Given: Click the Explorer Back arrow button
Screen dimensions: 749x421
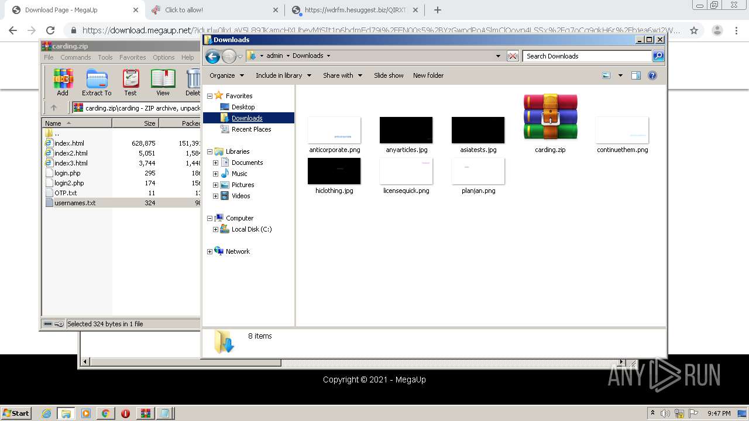Looking at the screenshot, I should [x=213, y=56].
